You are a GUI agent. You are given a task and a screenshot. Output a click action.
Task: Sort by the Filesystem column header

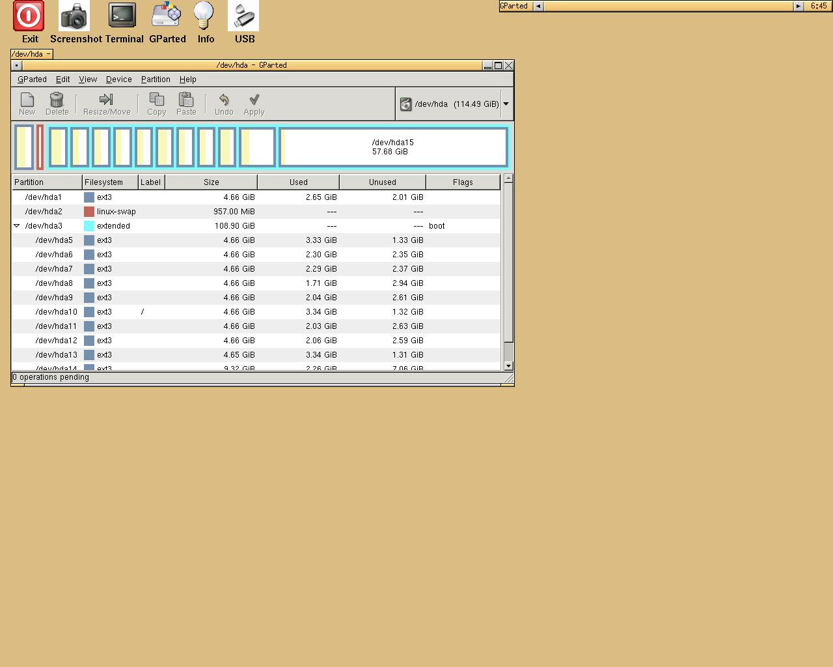pos(111,182)
